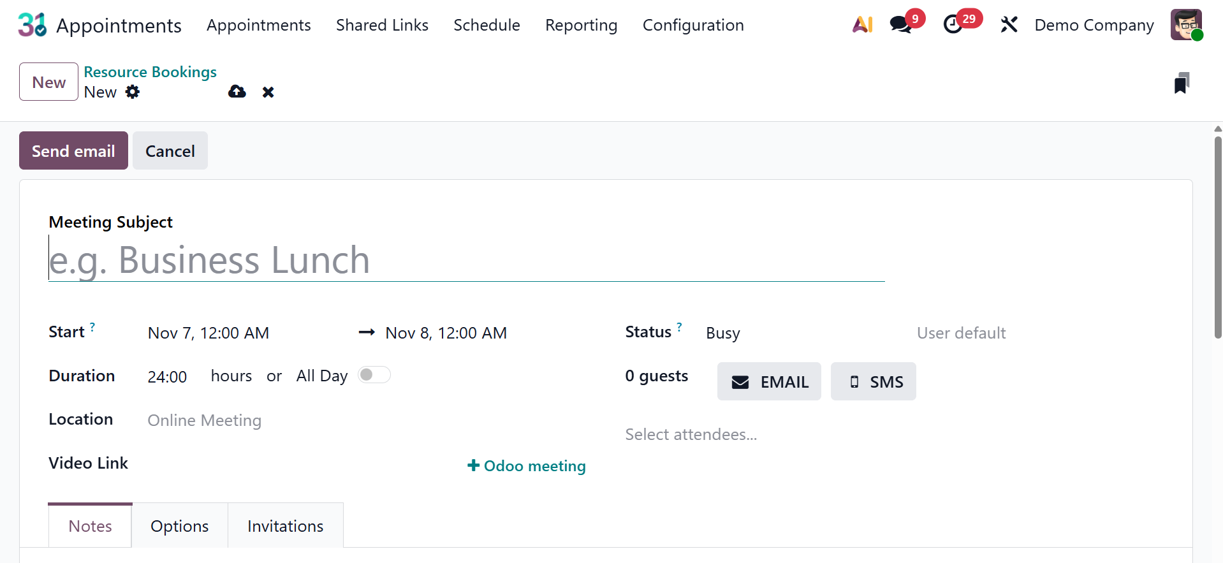Click the bookmark icon
This screenshot has height=563, width=1223.
[1182, 84]
